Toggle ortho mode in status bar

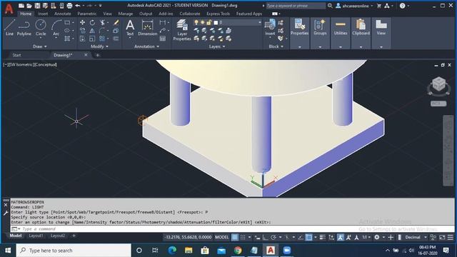tap(265, 238)
